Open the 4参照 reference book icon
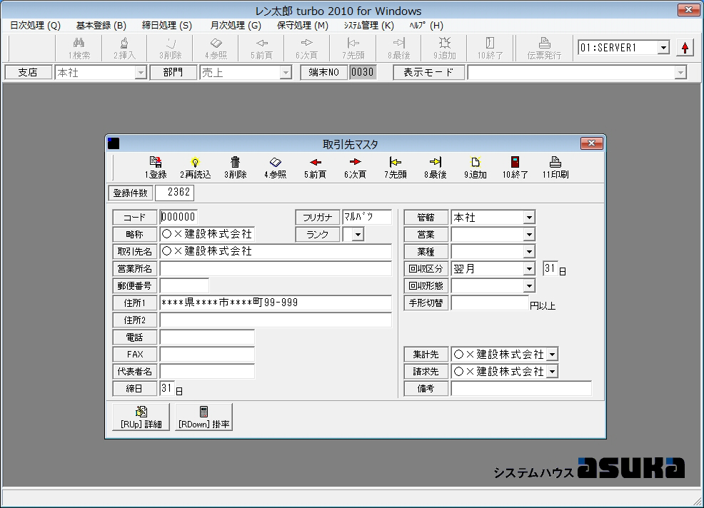Viewport: 704px width, 508px height. tap(276, 167)
